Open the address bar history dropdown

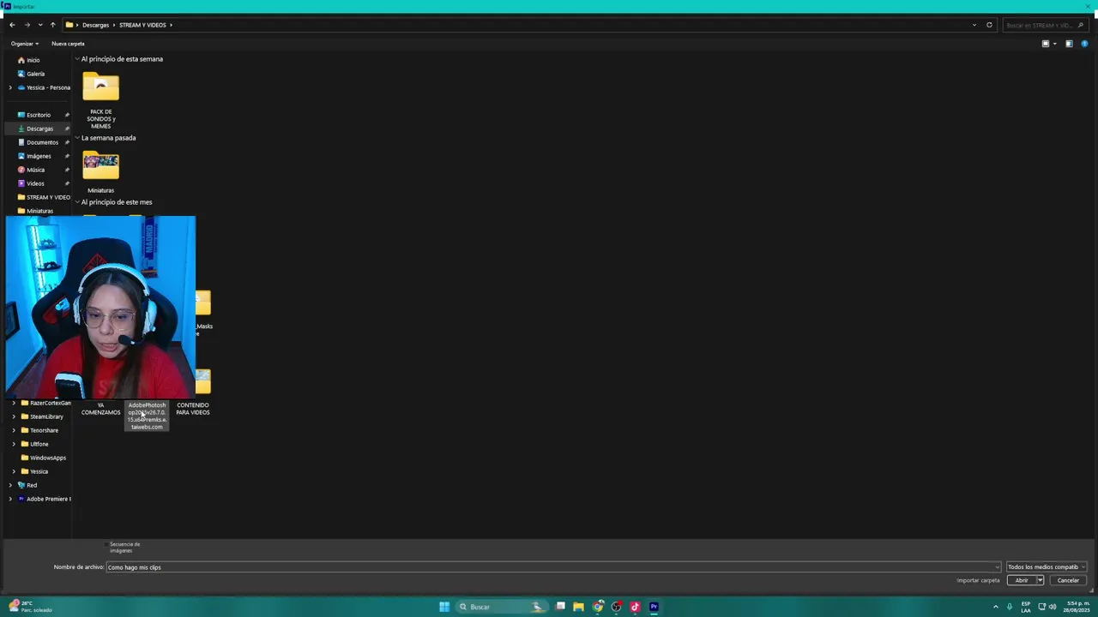click(974, 25)
